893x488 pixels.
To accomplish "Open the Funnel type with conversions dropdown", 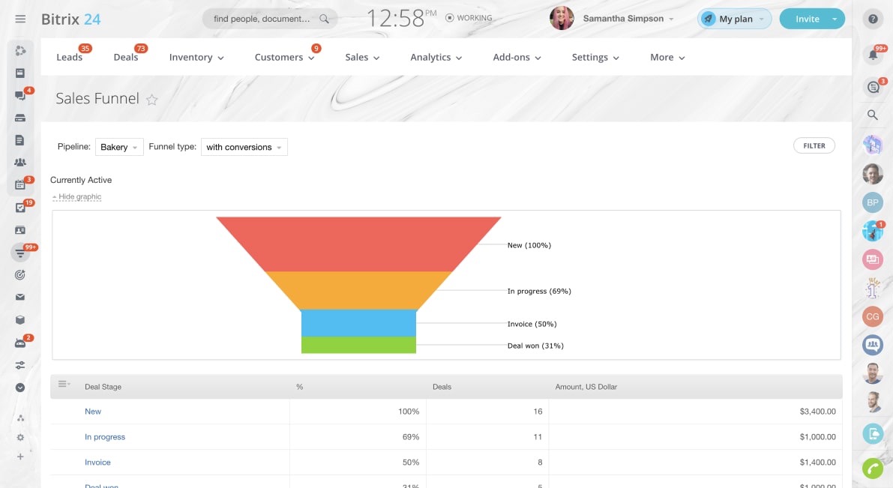I will [x=244, y=147].
